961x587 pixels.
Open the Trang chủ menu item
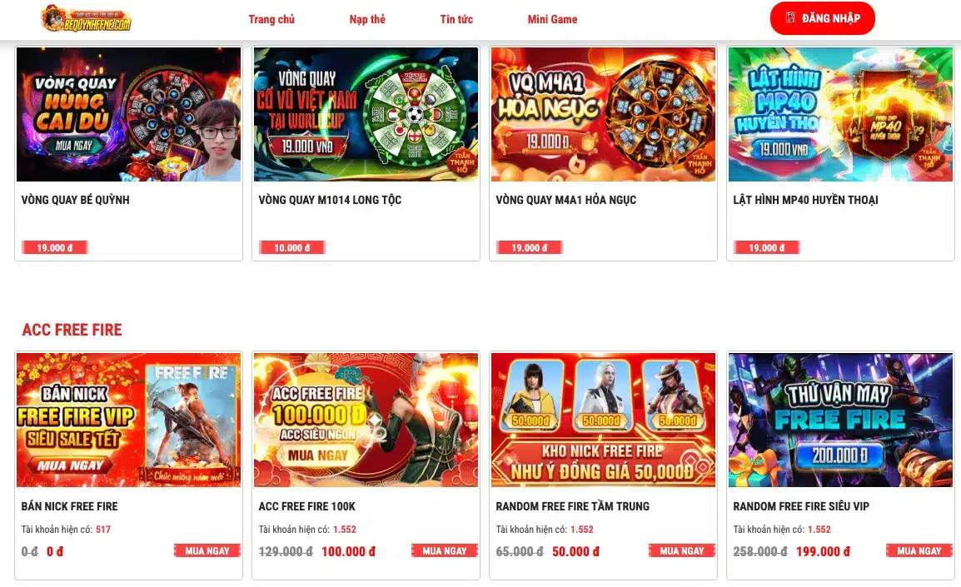[x=271, y=19]
